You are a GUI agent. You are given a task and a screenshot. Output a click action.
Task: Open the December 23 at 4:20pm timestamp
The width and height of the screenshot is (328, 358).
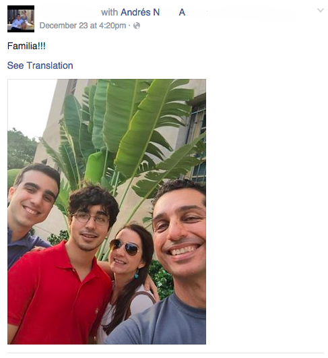click(x=83, y=26)
